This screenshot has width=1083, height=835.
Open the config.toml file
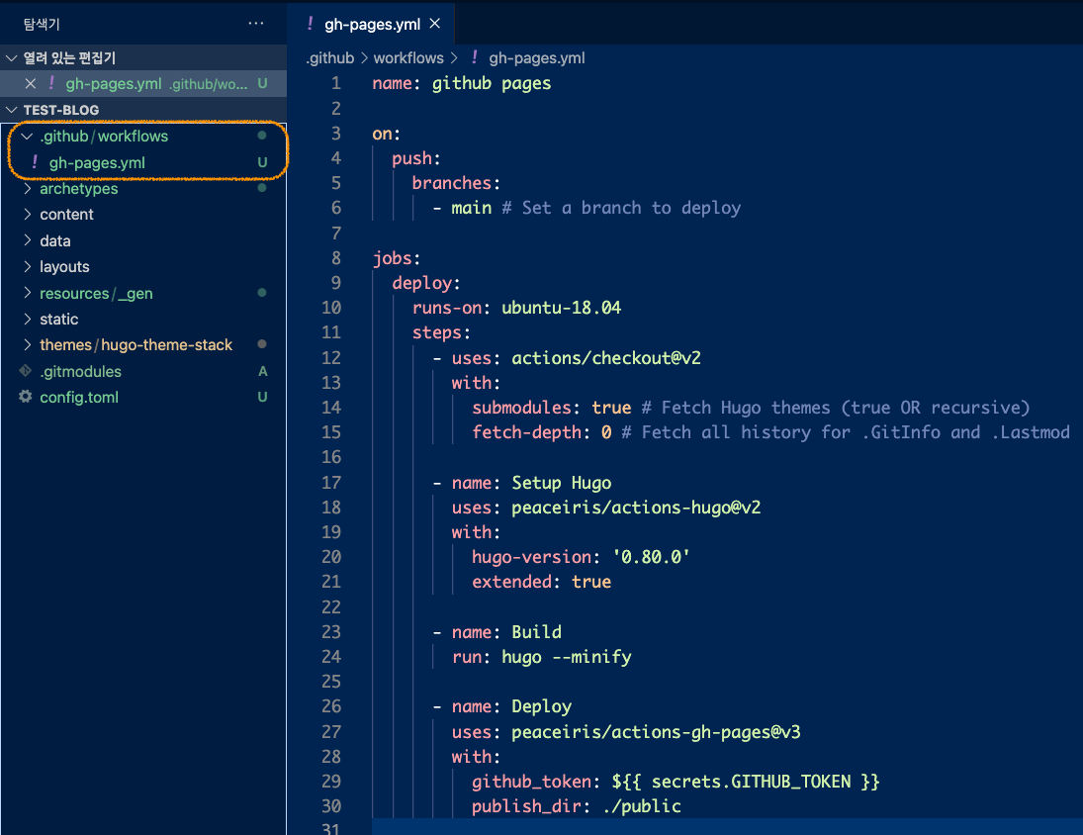(x=79, y=398)
